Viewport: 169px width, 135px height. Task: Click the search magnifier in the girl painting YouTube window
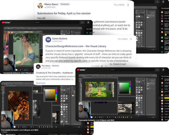click(82, 23)
